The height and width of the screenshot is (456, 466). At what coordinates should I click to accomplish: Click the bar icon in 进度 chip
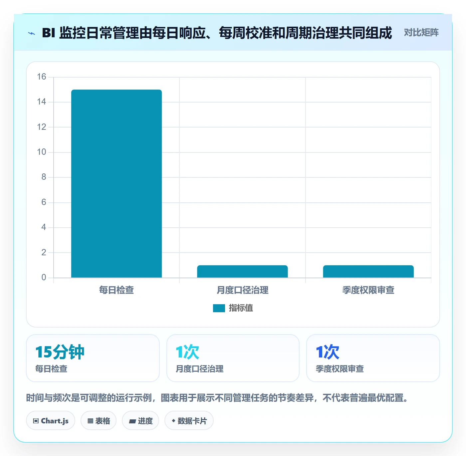coord(132,421)
